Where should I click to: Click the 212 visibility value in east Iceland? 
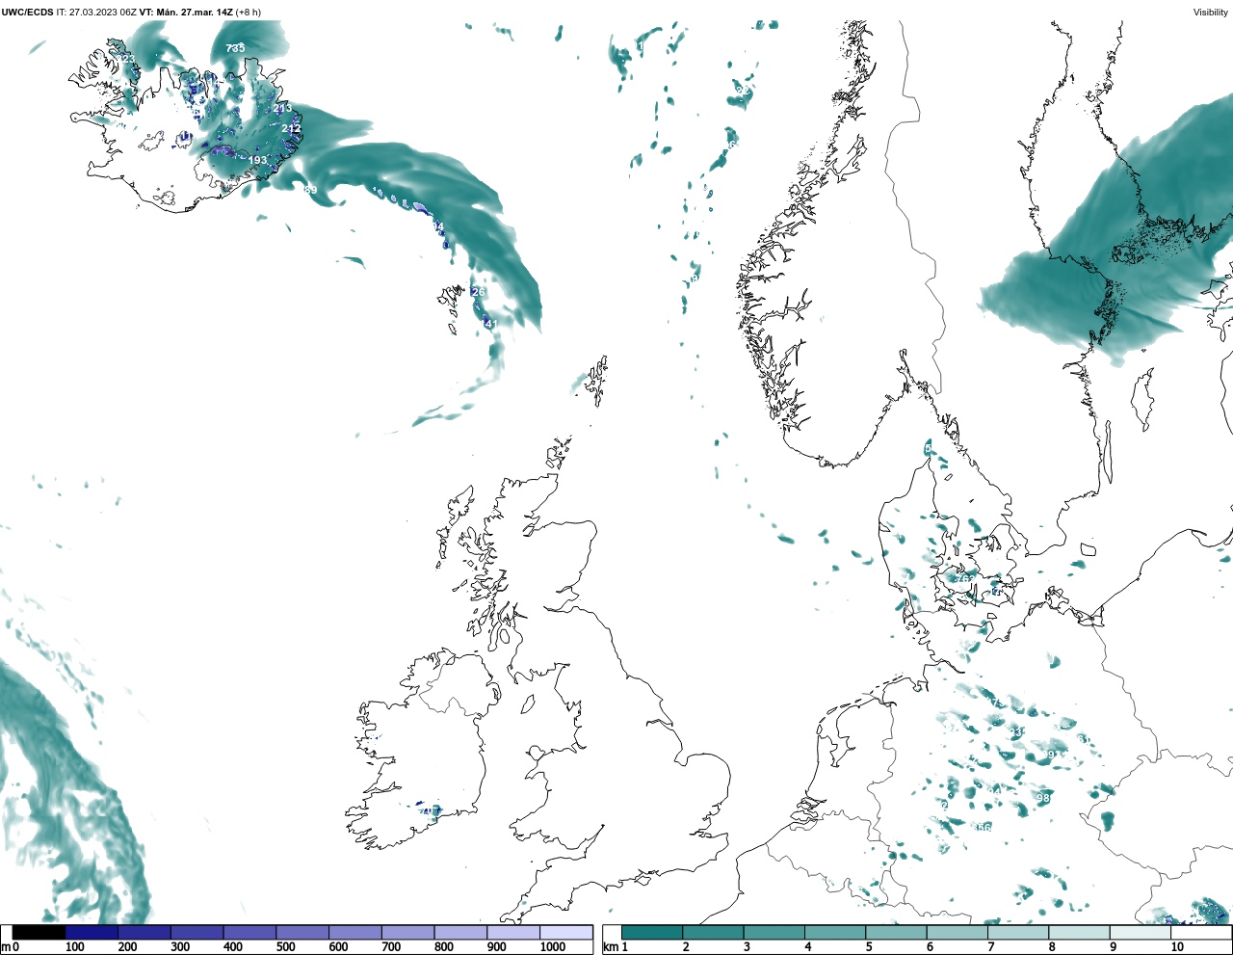pos(291,128)
